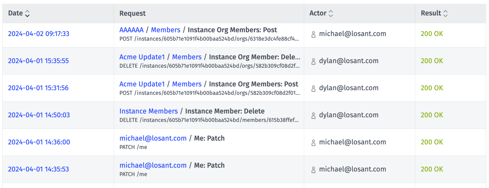Open Members link in the 15:35:55 Delete row
Viewport: 489px width, 188px height.
click(x=187, y=57)
